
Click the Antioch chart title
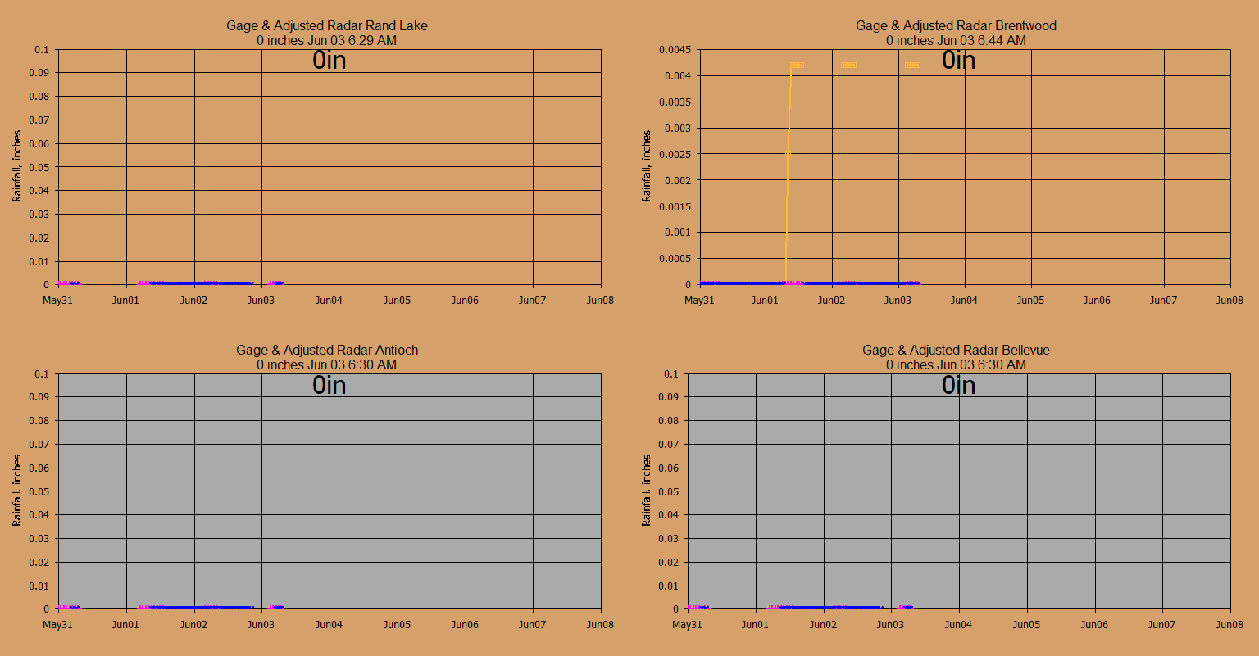pyautogui.click(x=327, y=350)
